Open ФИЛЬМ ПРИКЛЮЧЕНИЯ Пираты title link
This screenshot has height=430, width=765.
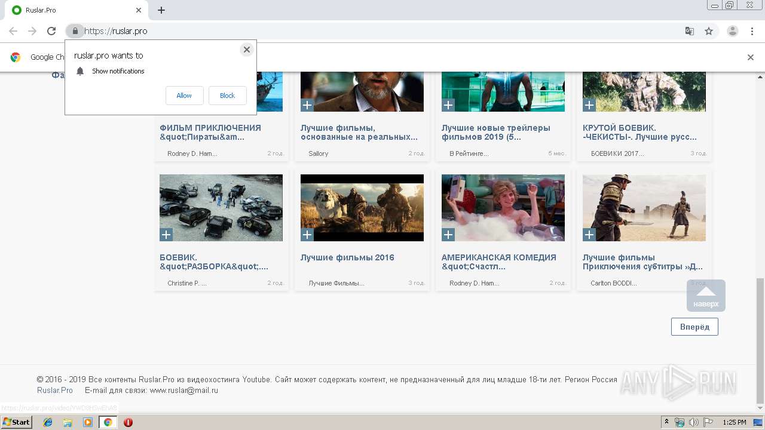tap(210, 132)
